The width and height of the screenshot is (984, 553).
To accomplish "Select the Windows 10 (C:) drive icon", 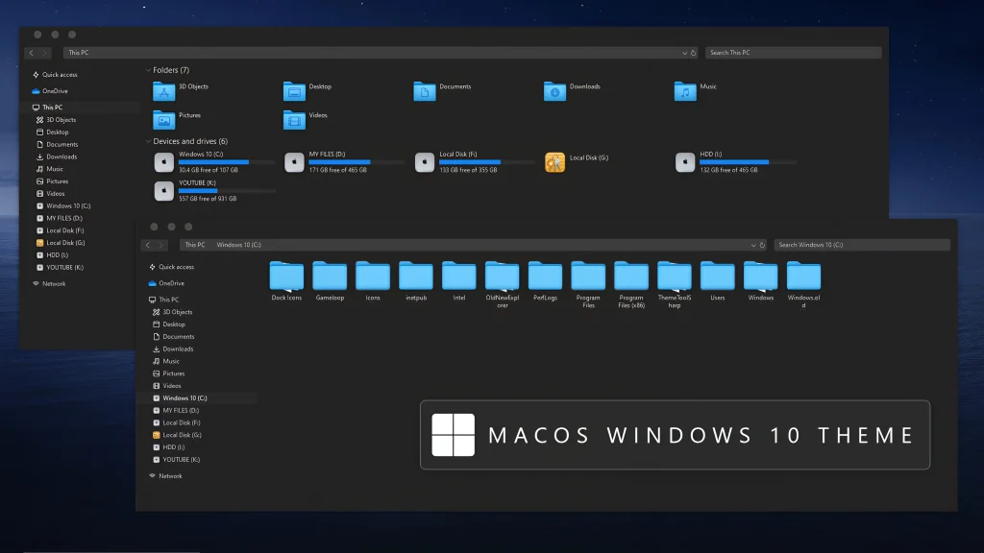I will tap(163, 162).
